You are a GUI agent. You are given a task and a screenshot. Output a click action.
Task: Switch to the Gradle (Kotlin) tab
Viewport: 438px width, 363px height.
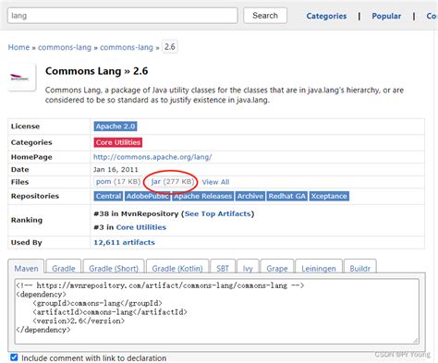coord(177,268)
